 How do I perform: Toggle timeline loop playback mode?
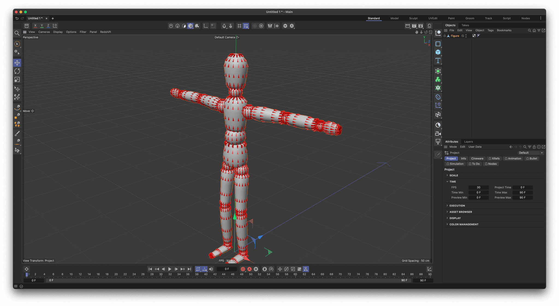point(198,269)
